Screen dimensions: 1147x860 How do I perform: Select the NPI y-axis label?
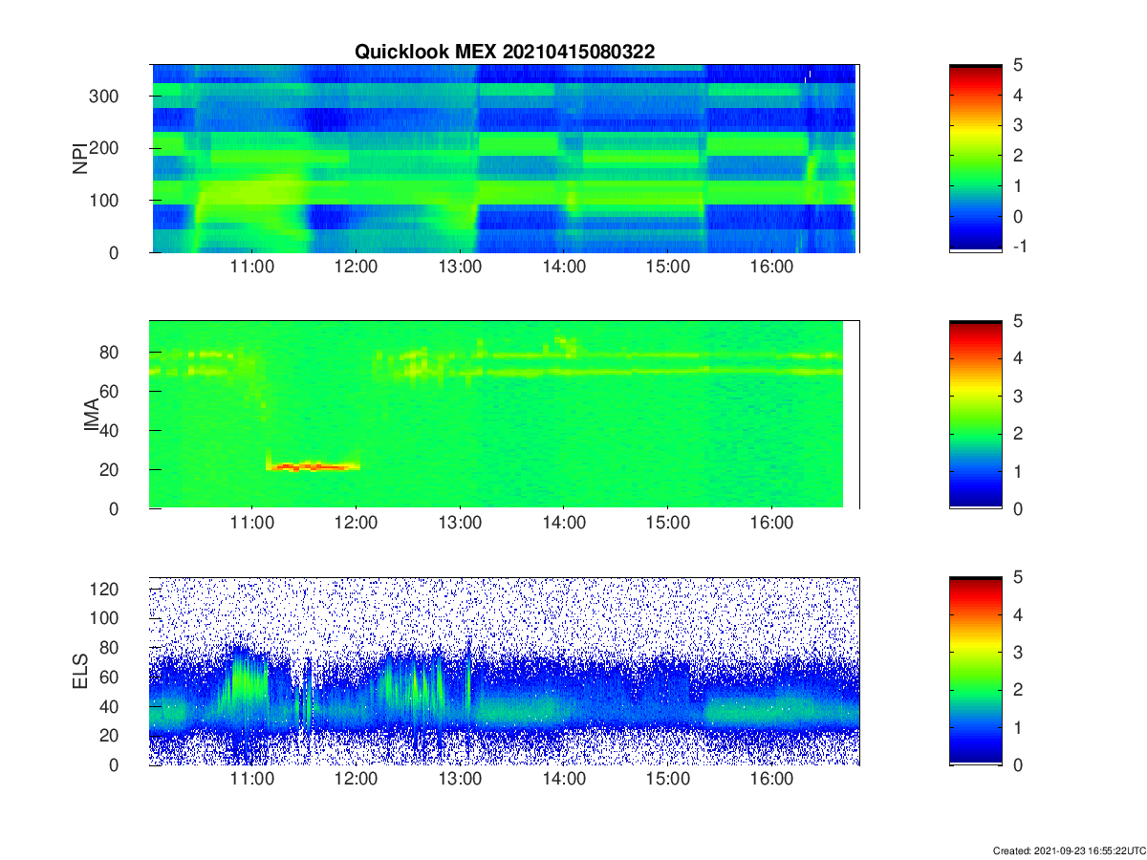pos(80,158)
